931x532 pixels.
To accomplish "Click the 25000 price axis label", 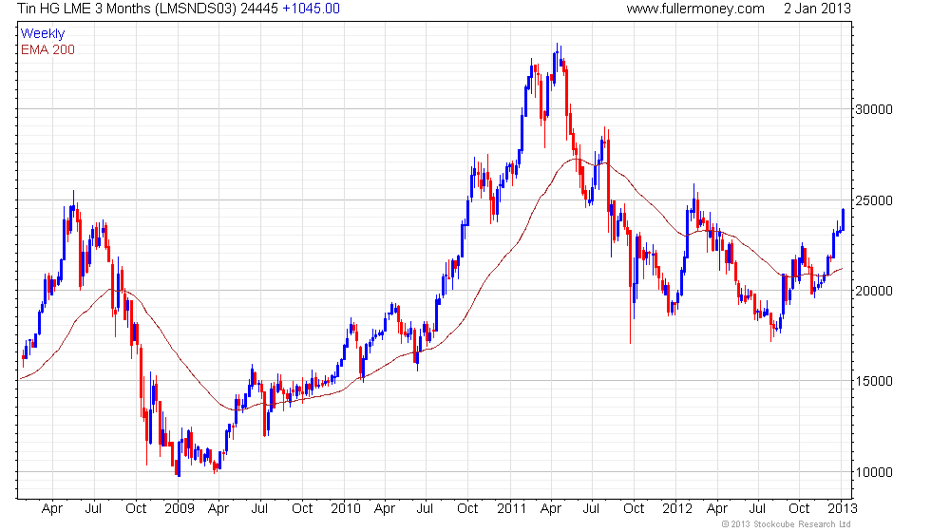I will 873,200.
